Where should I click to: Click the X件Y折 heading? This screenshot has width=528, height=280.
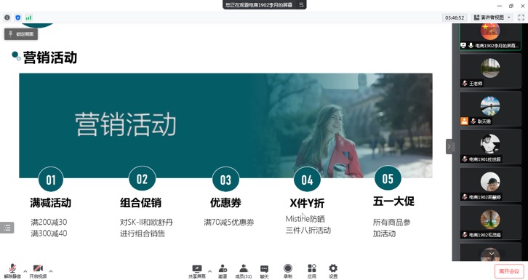(307, 203)
